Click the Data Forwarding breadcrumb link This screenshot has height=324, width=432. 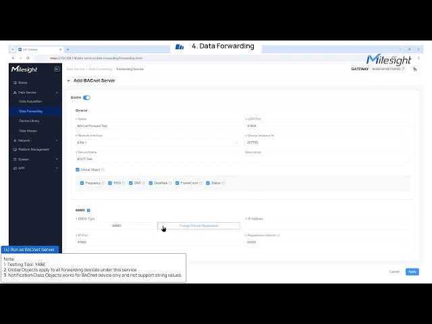101,69
